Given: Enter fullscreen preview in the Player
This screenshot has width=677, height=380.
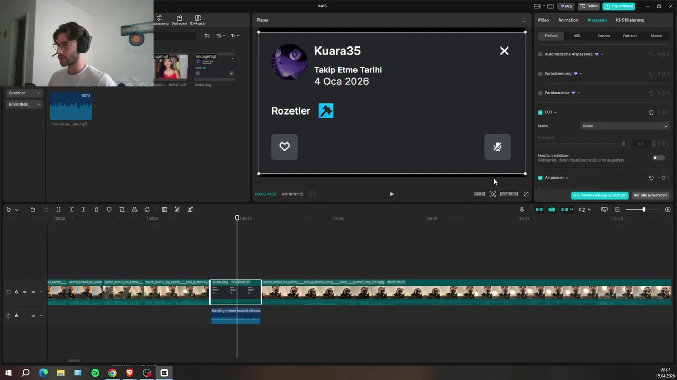Looking at the screenshot, I should click(526, 194).
